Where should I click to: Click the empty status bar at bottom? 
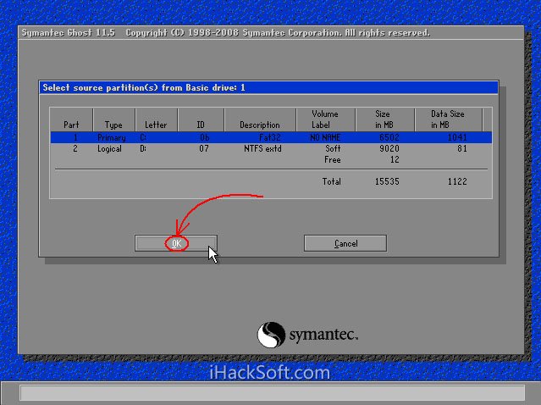tap(271, 392)
